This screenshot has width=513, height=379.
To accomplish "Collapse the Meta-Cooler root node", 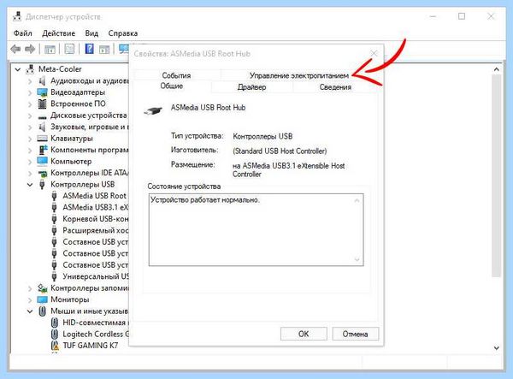I will click(x=18, y=69).
